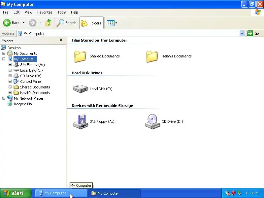Click the system clock showing 4:53 PM
The image size is (264, 198).
tap(252, 193)
